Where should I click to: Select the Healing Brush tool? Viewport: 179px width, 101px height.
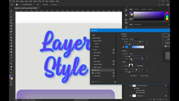11,32
